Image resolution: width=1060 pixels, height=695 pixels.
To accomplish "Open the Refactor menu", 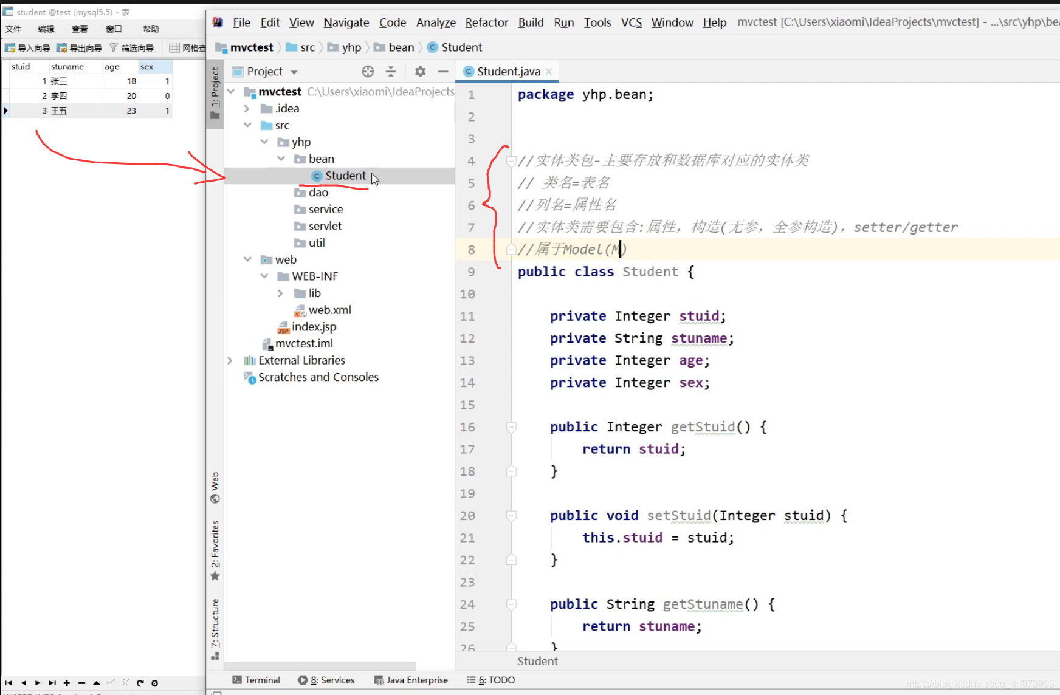I will tap(486, 22).
